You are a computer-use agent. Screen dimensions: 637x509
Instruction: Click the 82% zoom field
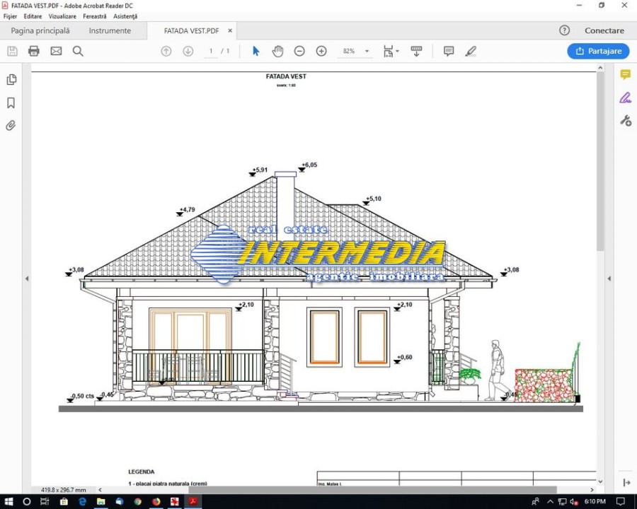(x=349, y=51)
